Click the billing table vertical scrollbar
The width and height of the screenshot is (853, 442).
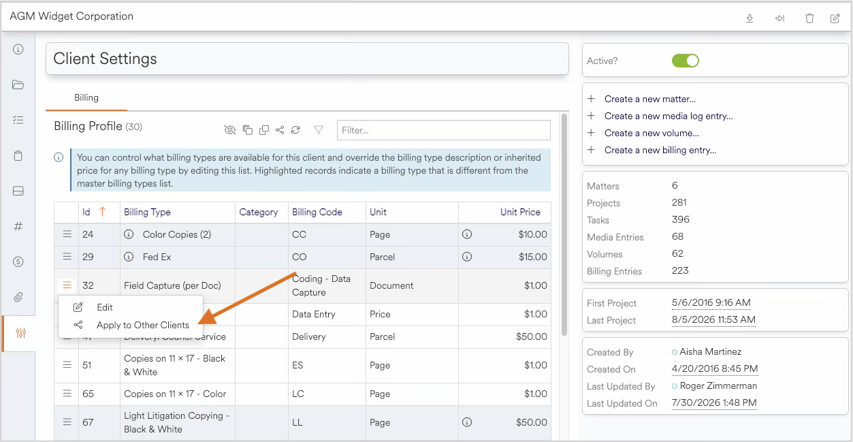[564, 225]
